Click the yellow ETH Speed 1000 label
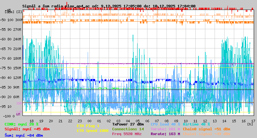 (x=93, y=131)
